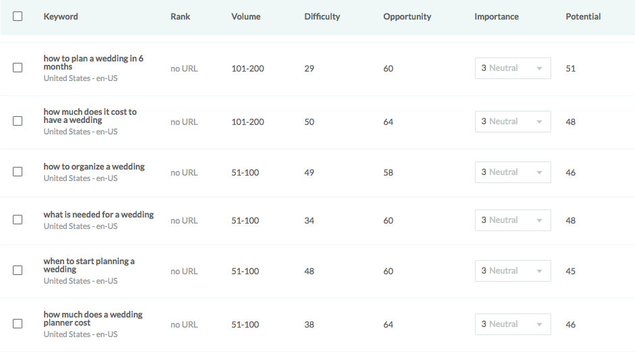Sort by Difficulty column header
The height and width of the screenshot is (352, 635).
[x=322, y=16]
